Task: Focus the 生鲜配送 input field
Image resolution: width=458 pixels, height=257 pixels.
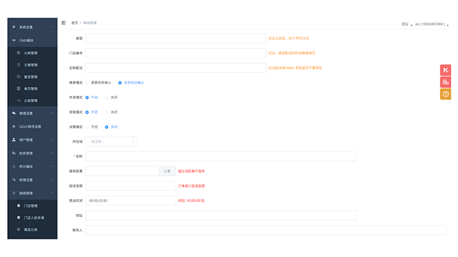Action: tap(175, 68)
